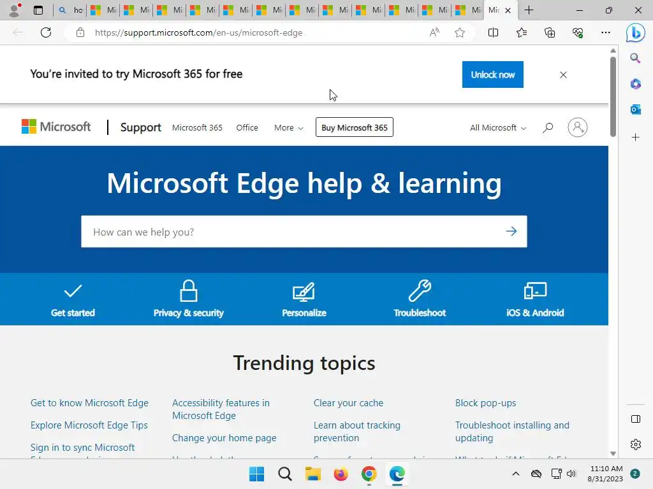Open the Favorites list icon
Image resolution: width=653 pixels, height=489 pixels.
tap(522, 32)
